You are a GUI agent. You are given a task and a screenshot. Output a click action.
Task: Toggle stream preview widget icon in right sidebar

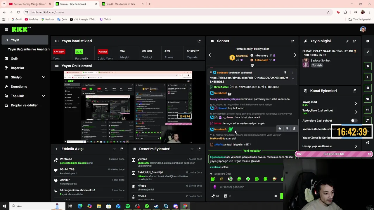click(x=368, y=66)
